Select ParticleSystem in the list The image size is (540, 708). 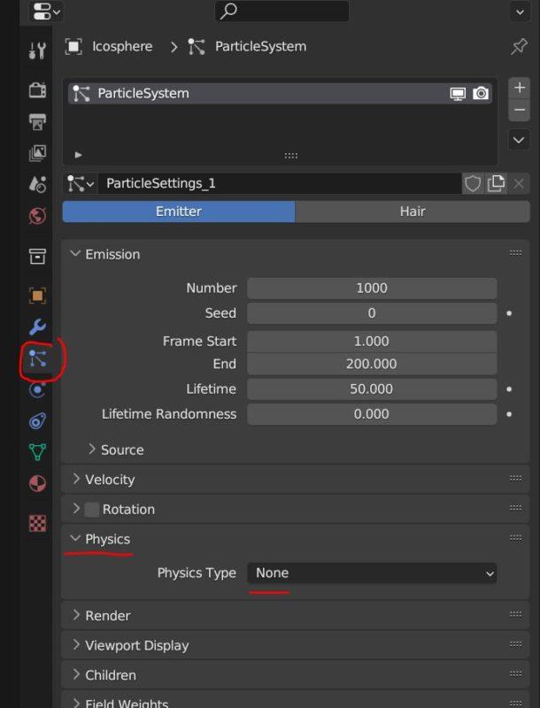click(280, 94)
